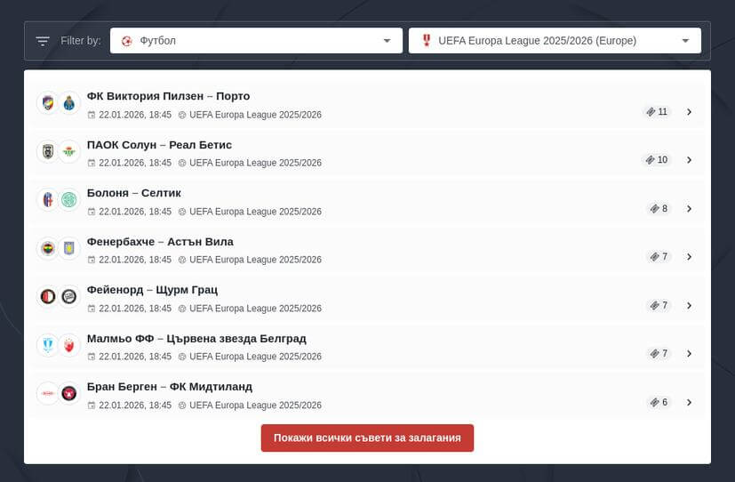Click the ФК Мидтиланд team crest

pyautogui.click(x=69, y=393)
